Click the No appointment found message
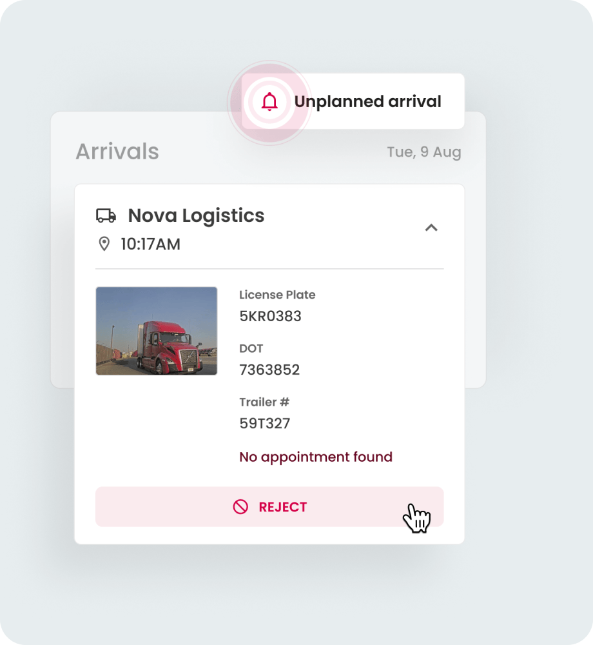The width and height of the screenshot is (593, 645). point(316,457)
